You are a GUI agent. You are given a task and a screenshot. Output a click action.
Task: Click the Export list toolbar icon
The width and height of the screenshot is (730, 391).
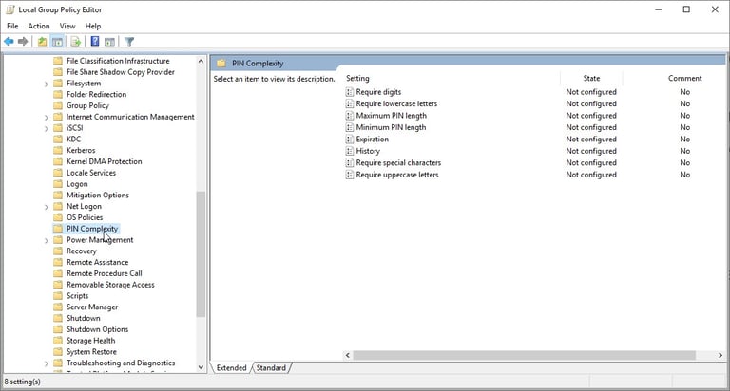click(x=75, y=42)
